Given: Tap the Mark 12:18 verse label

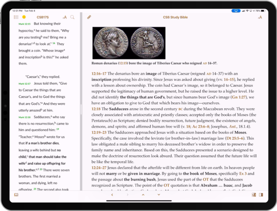Looking at the screenshot, I should [24, 117].
